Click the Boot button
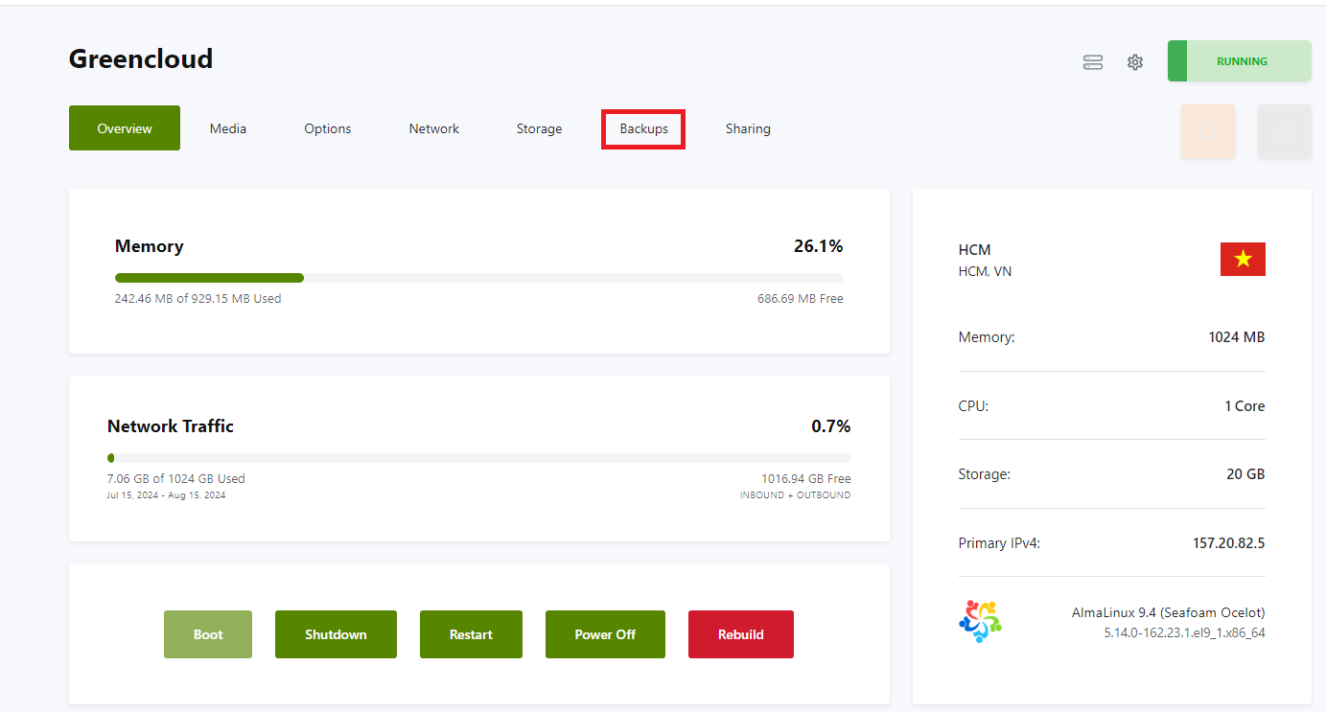Image resolution: width=1326 pixels, height=712 pixels. (208, 634)
